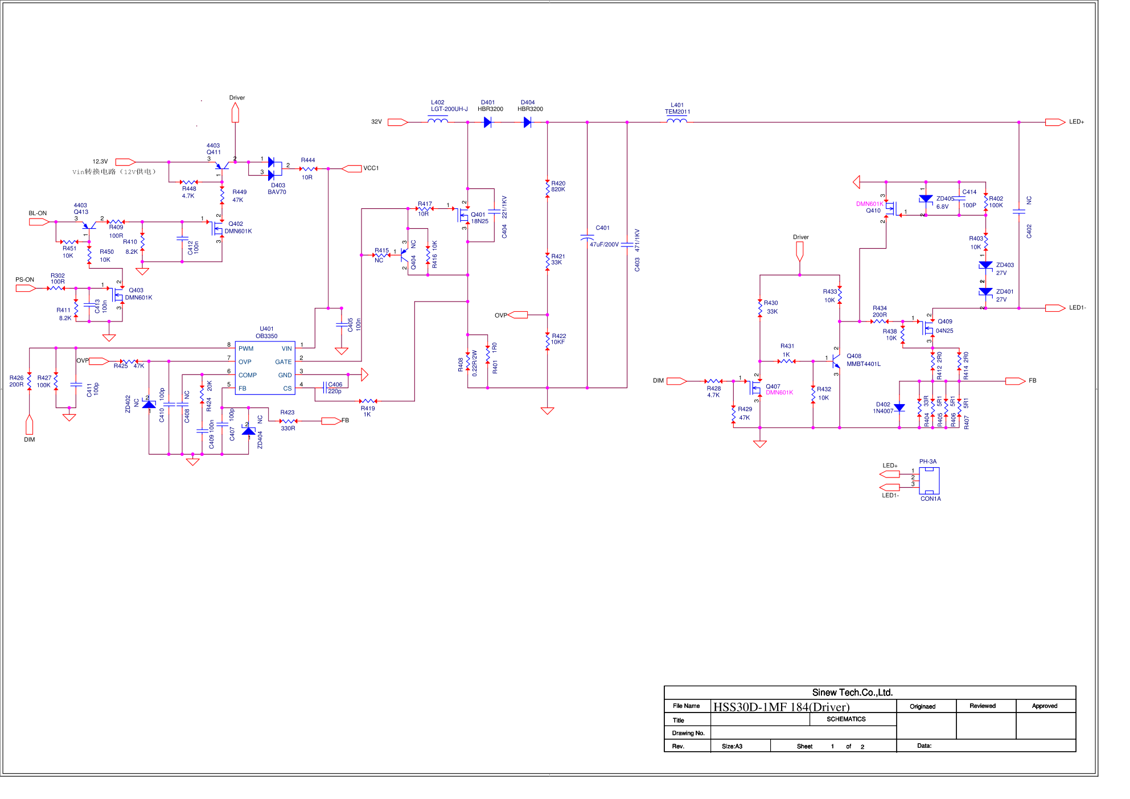Screen dimensions: 1130x799
Task: Select the ZD401 27V zener symbol
Action: [x=986, y=291]
